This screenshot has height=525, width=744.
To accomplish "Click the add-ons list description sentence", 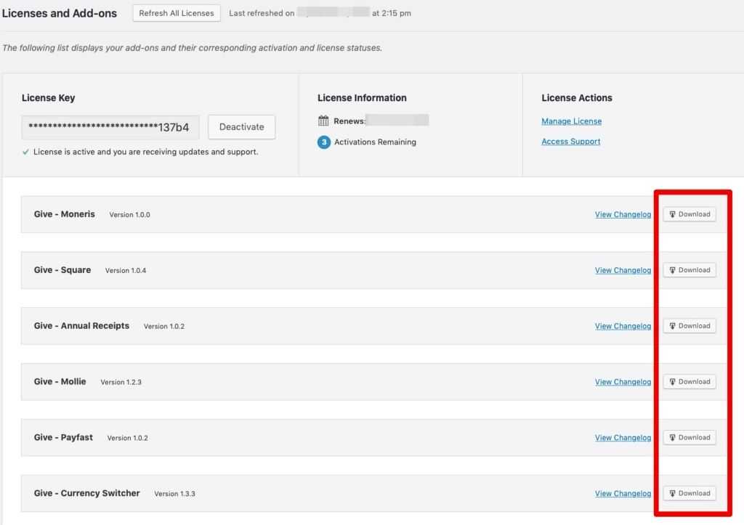I will 192,48.
